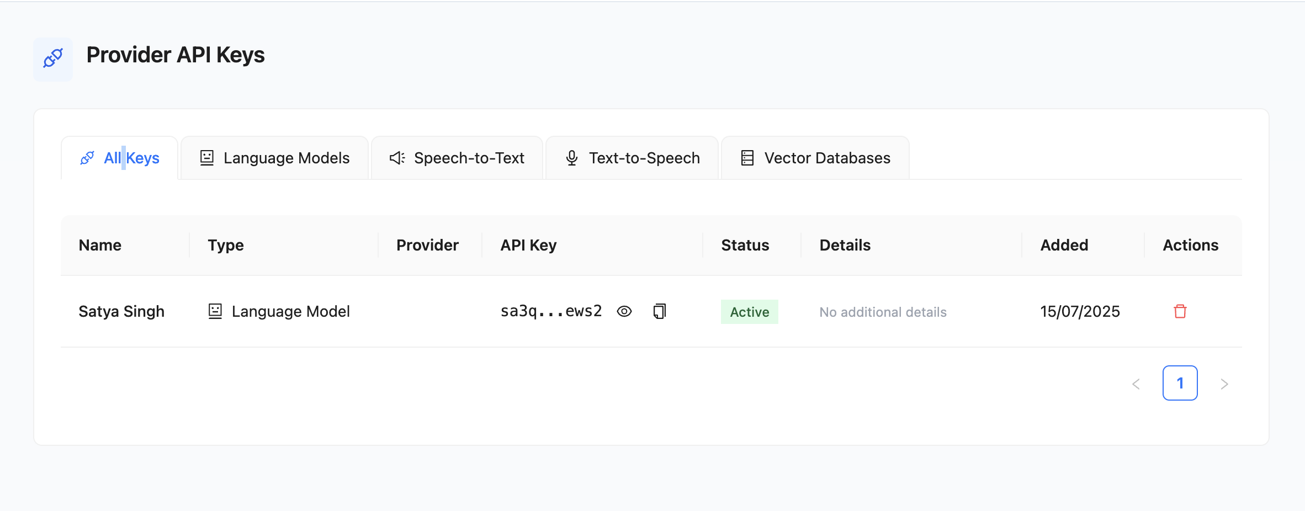The width and height of the screenshot is (1305, 511).
Task: Select the Text-to-Speech tab
Action: coord(632,158)
